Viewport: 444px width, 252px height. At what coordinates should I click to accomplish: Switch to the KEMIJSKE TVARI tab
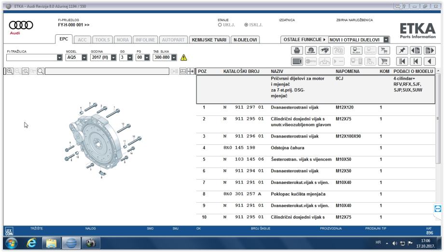209,40
